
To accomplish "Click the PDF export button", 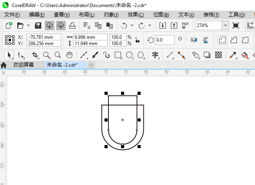I will pos(185,25).
